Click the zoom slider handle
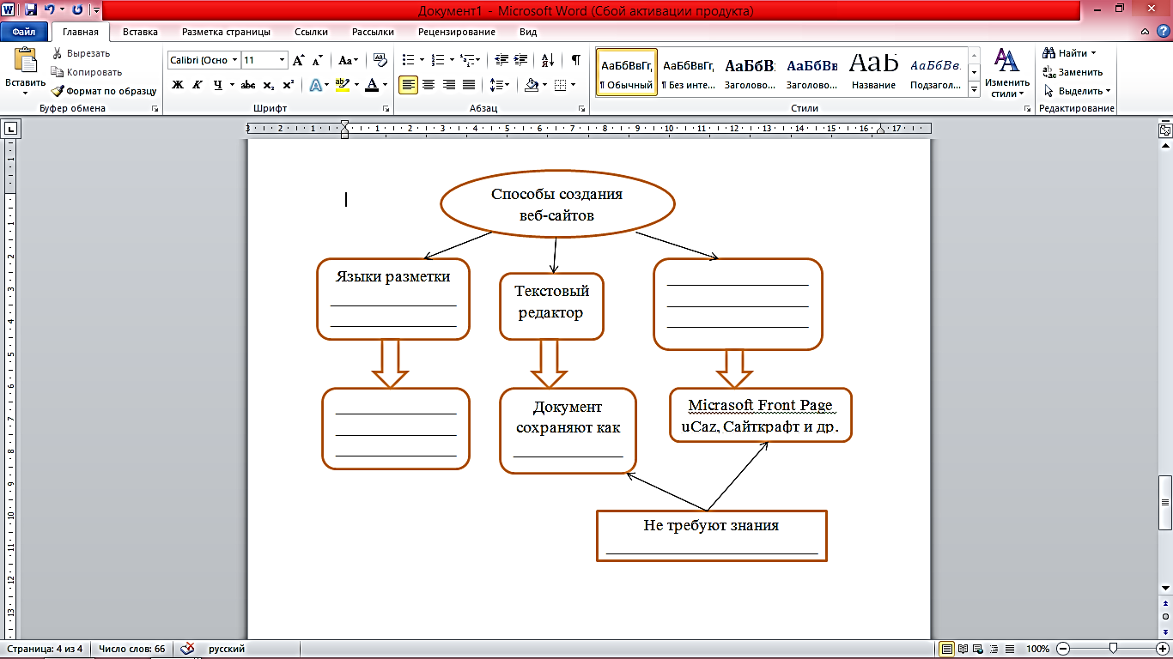Image resolution: width=1173 pixels, height=659 pixels. tap(1113, 649)
